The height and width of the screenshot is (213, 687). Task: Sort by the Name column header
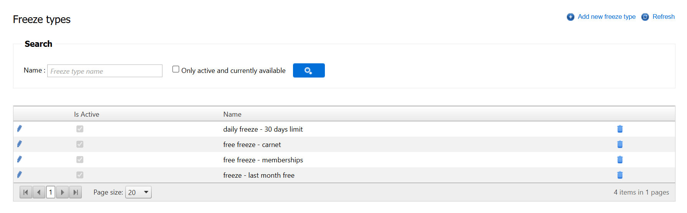pyautogui.click(x=232, y=114)
